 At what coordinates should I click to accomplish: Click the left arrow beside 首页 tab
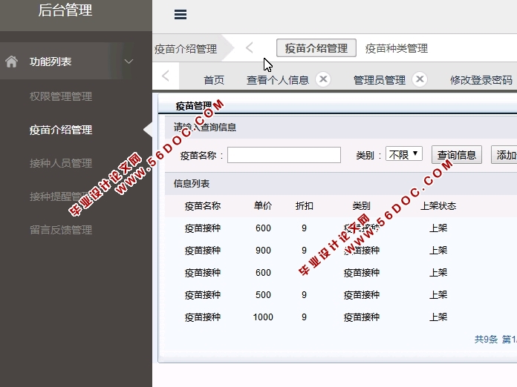point(165,76)
